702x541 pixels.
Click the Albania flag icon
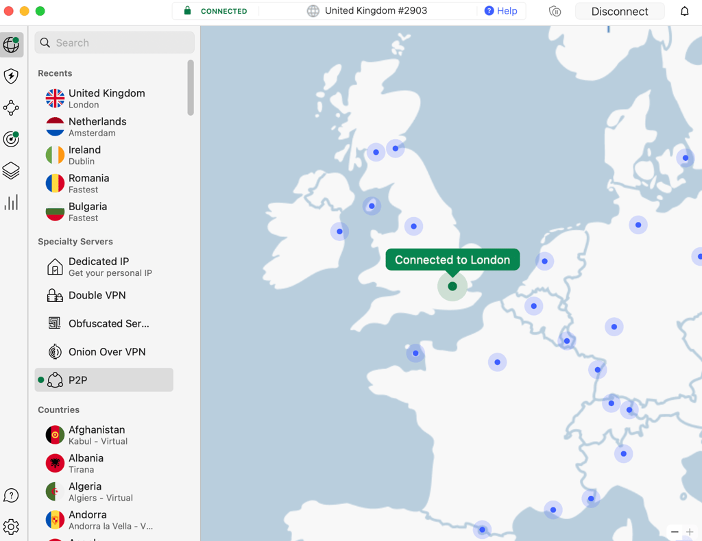pos(55,463)
